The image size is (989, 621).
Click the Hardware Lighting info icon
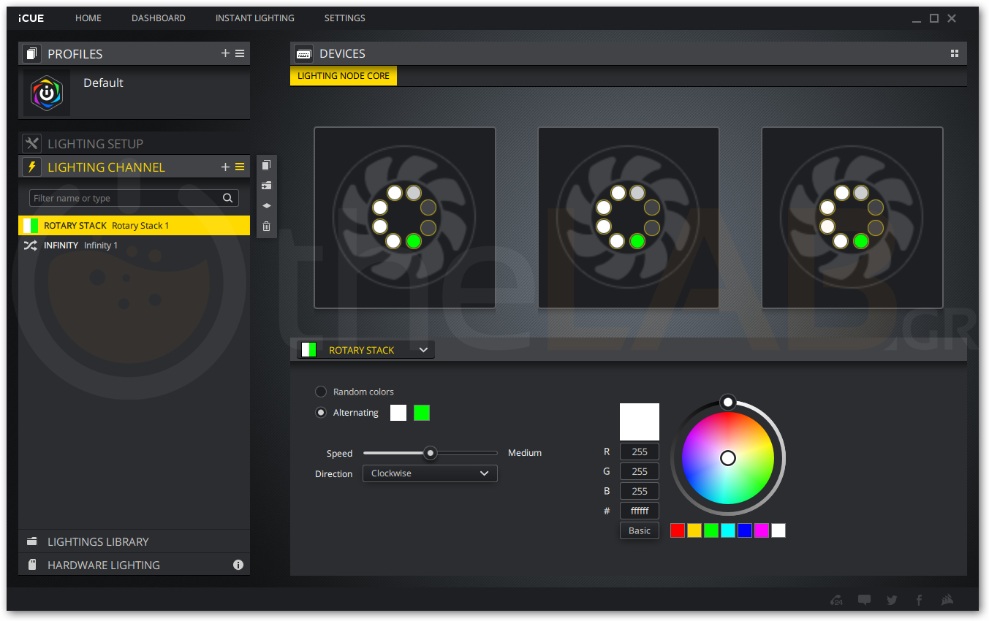[x=238, y=565]
